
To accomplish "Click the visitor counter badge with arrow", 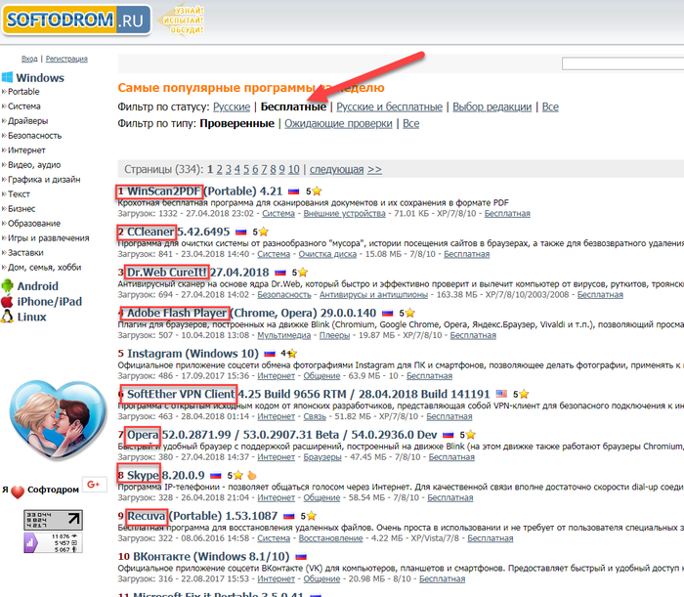I will point(53,520).
